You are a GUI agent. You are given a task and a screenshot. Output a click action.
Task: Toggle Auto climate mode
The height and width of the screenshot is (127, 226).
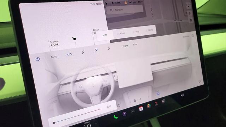click(x=54, y=57)
